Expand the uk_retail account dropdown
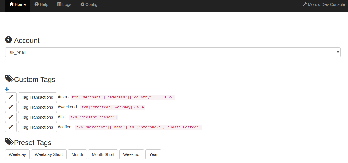 click(x=173, y=52)
